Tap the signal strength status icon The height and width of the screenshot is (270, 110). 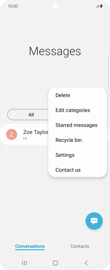97,6
